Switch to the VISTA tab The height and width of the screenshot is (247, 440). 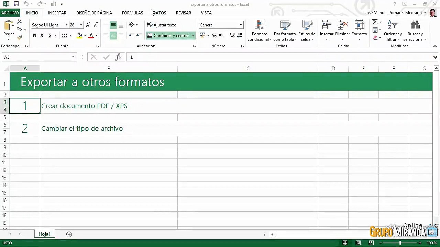click(x=206, y=13)
